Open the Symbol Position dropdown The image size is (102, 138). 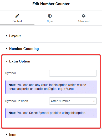73,101
